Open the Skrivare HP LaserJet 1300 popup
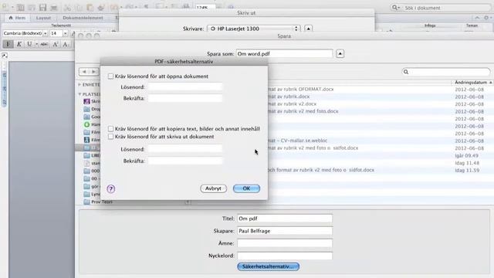Image resolution: width=494 pixels, height=278 pixels. click(x=254, y=29)
